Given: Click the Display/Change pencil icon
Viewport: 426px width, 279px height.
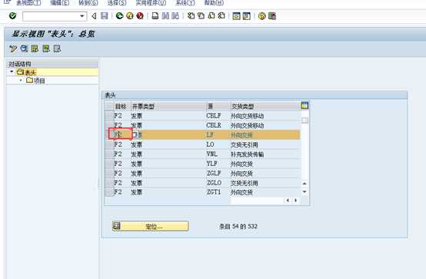Looking at the screenshot, I should coord(13,49).
